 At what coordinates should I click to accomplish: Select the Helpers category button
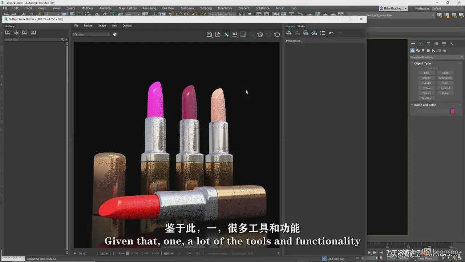tap(434, 51)
